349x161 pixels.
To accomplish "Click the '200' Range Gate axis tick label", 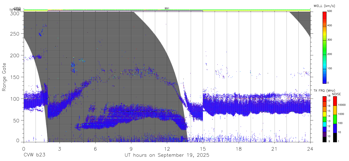I will 15,55.
